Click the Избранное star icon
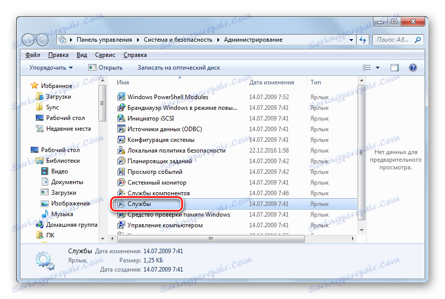The width and height of the screenshot is (445, 299). pos(35,85)
